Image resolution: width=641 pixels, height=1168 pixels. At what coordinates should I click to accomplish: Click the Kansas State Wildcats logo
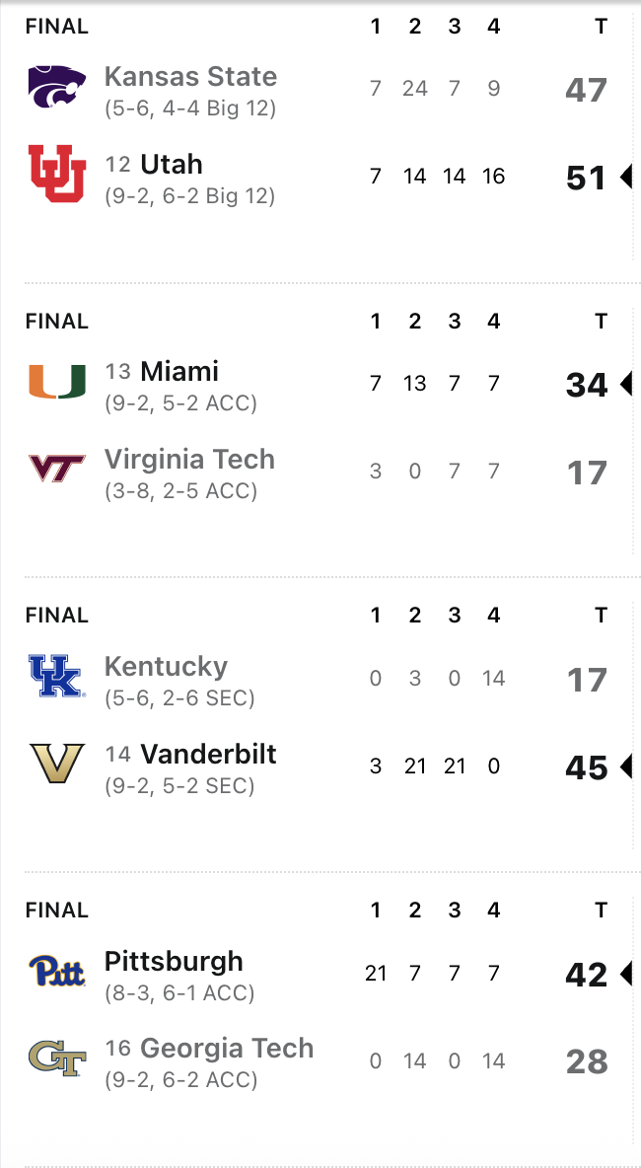(56, 87)
